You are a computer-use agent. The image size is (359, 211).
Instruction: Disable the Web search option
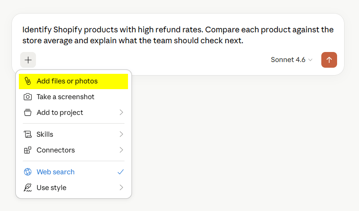point(74,172)
